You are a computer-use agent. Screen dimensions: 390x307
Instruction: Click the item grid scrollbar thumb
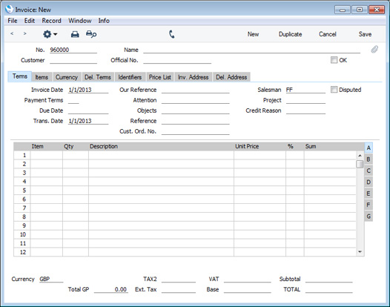(360, 164)
